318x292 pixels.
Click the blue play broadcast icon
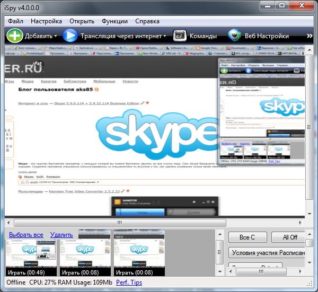pyautogui.click(x=70, y=36)
